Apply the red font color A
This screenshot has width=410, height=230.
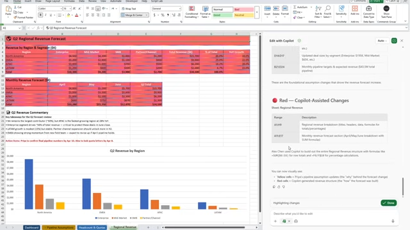point(77,15)
